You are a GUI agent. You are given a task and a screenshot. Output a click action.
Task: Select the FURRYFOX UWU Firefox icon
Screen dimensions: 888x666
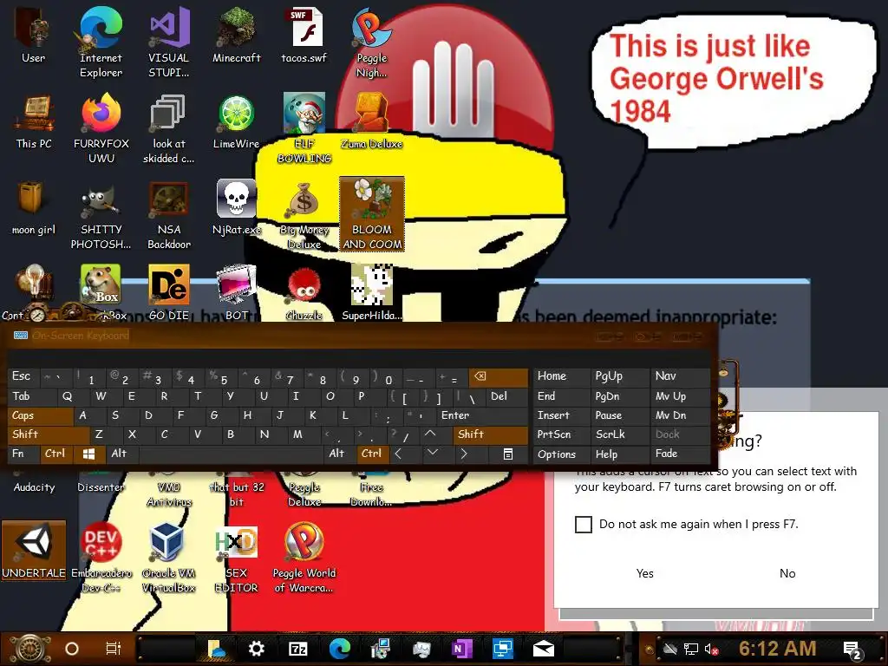point(101,128)
